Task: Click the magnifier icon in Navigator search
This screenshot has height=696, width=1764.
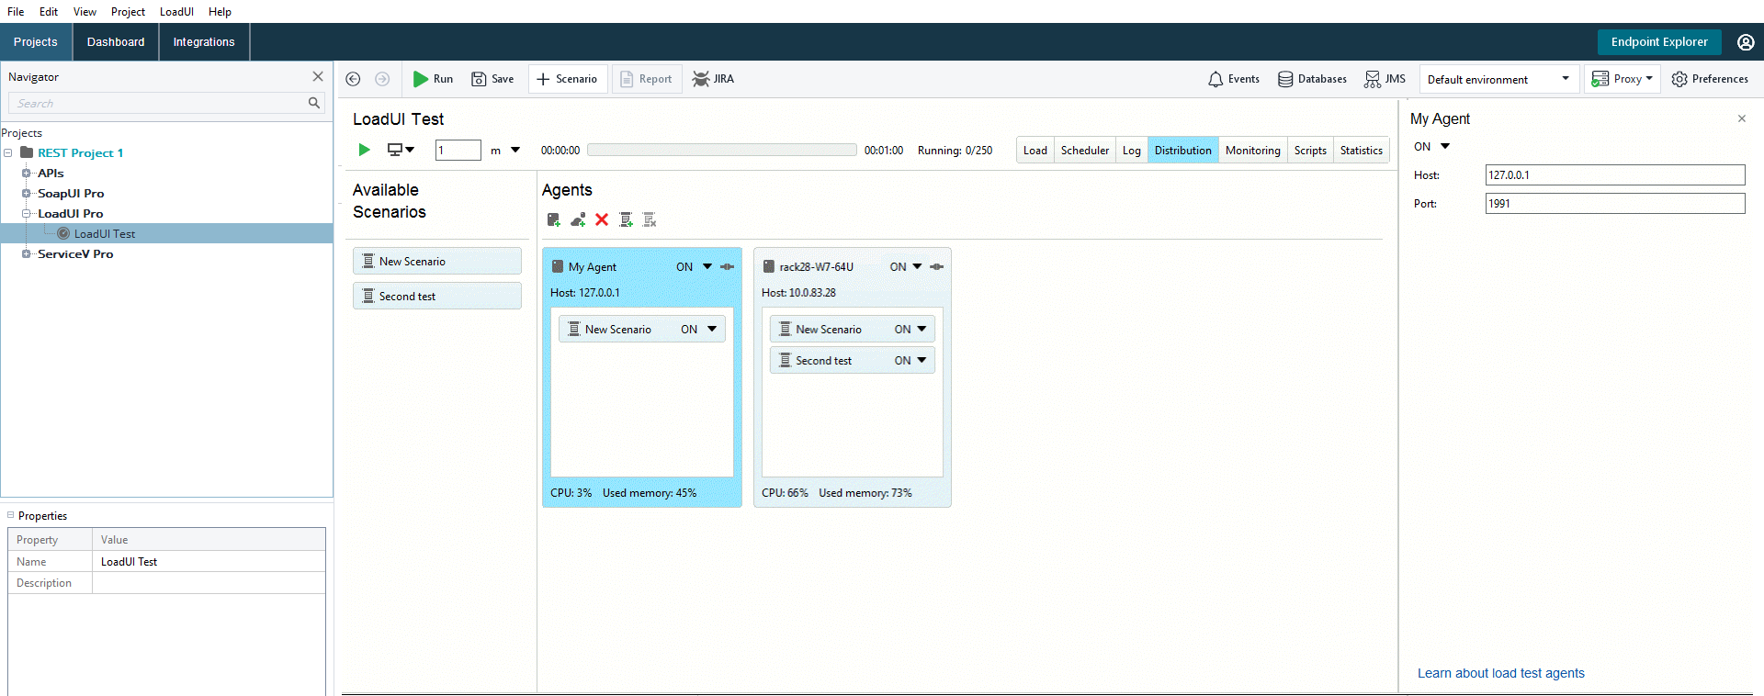Action: pyautogui.click(x=314, y=103)
